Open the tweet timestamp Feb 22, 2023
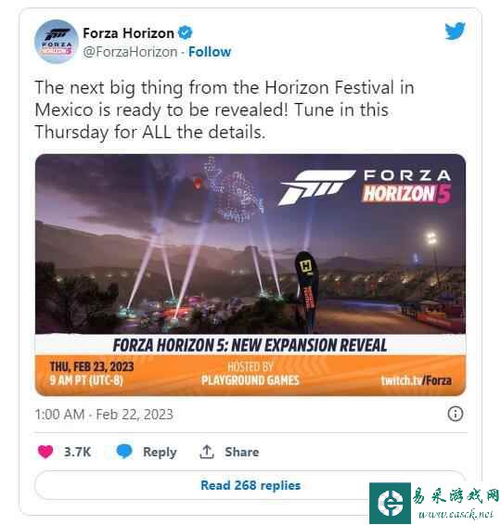501x525 pixels. coord(104,415)
